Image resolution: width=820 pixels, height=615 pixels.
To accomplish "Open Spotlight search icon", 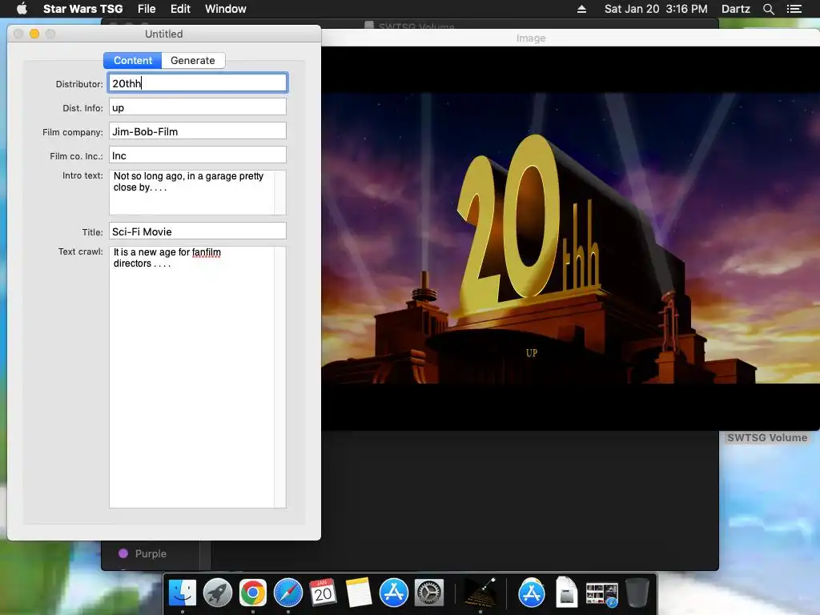I will (x=768, y=9).
